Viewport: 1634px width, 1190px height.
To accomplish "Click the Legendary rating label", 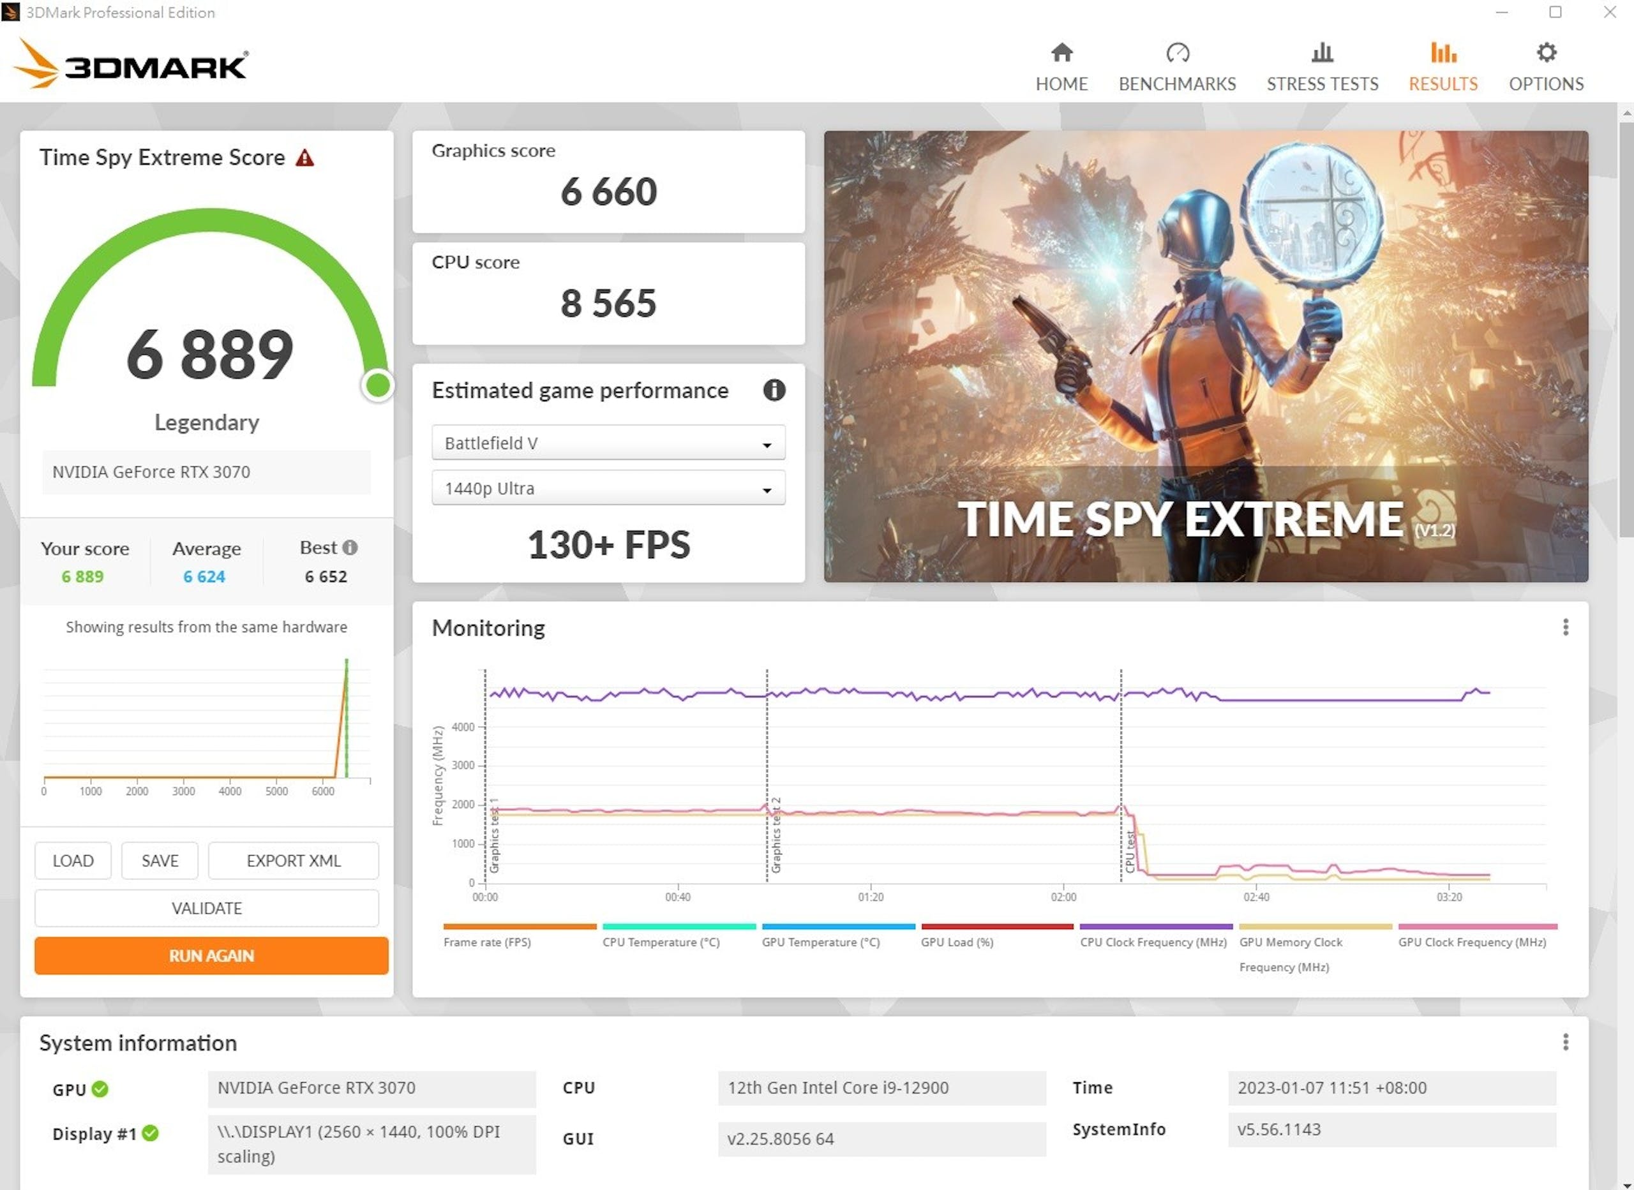I will 207,423.
